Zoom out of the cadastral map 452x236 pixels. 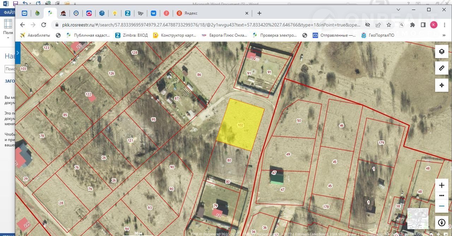pyautogui.click(x=441, y=206)
